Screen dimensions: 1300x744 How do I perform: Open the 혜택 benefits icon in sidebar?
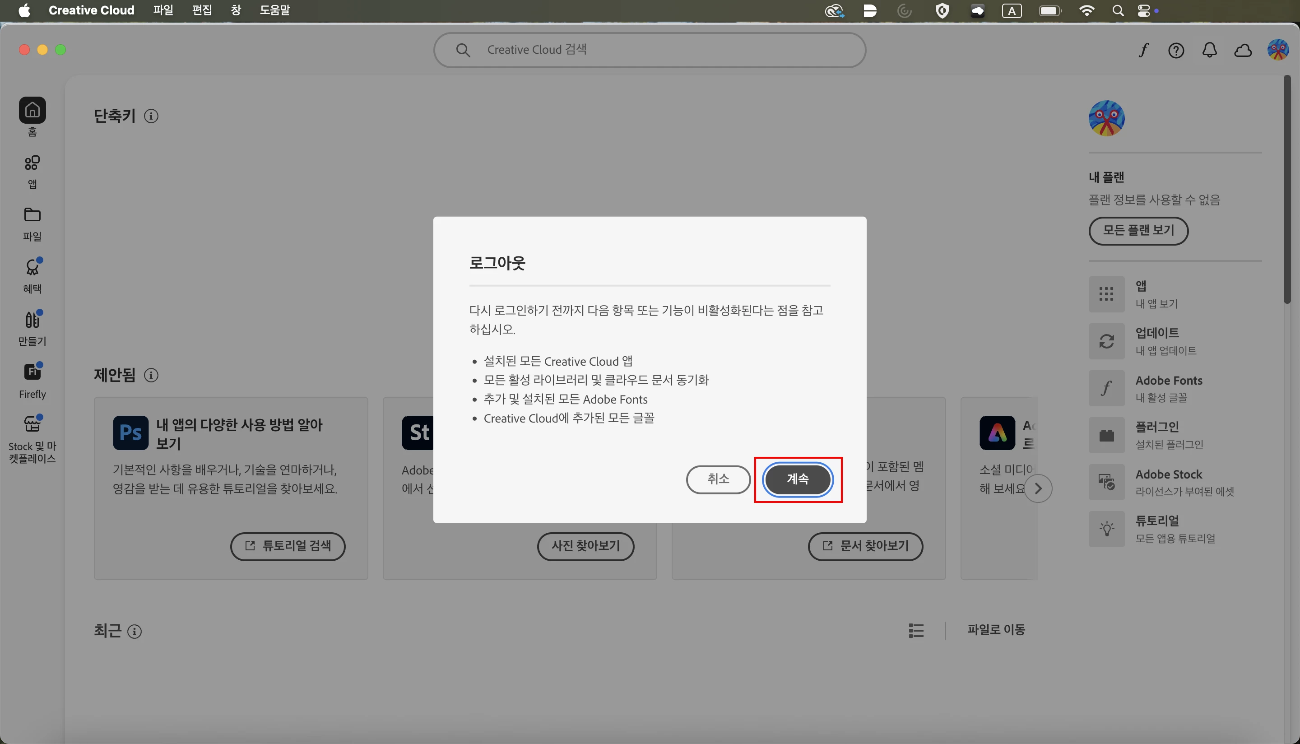tap(32, 267)
